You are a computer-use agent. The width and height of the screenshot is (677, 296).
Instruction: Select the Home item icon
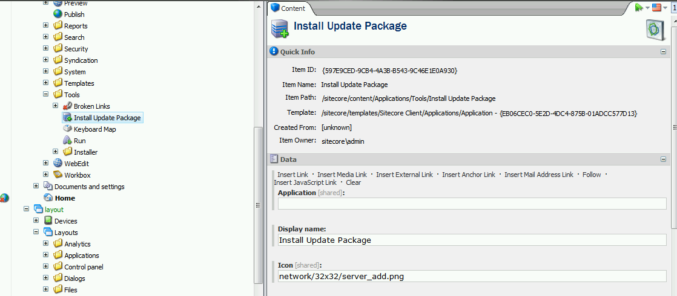coord(48,198)
